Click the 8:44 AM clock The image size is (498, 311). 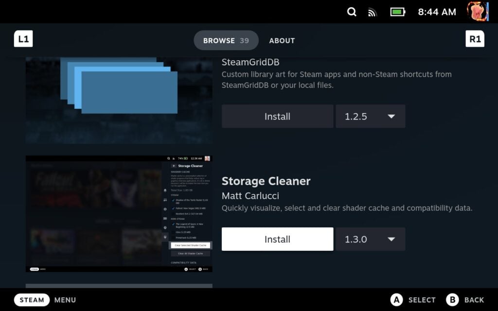click(x=437, y=12)
